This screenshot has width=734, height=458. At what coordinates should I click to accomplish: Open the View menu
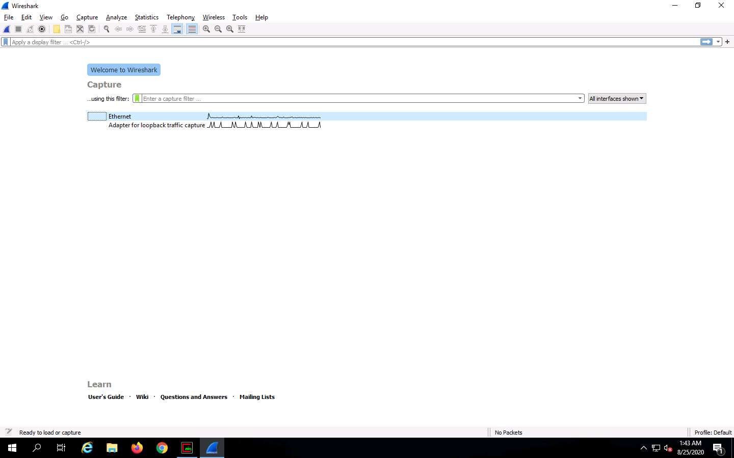click(46, 17)
